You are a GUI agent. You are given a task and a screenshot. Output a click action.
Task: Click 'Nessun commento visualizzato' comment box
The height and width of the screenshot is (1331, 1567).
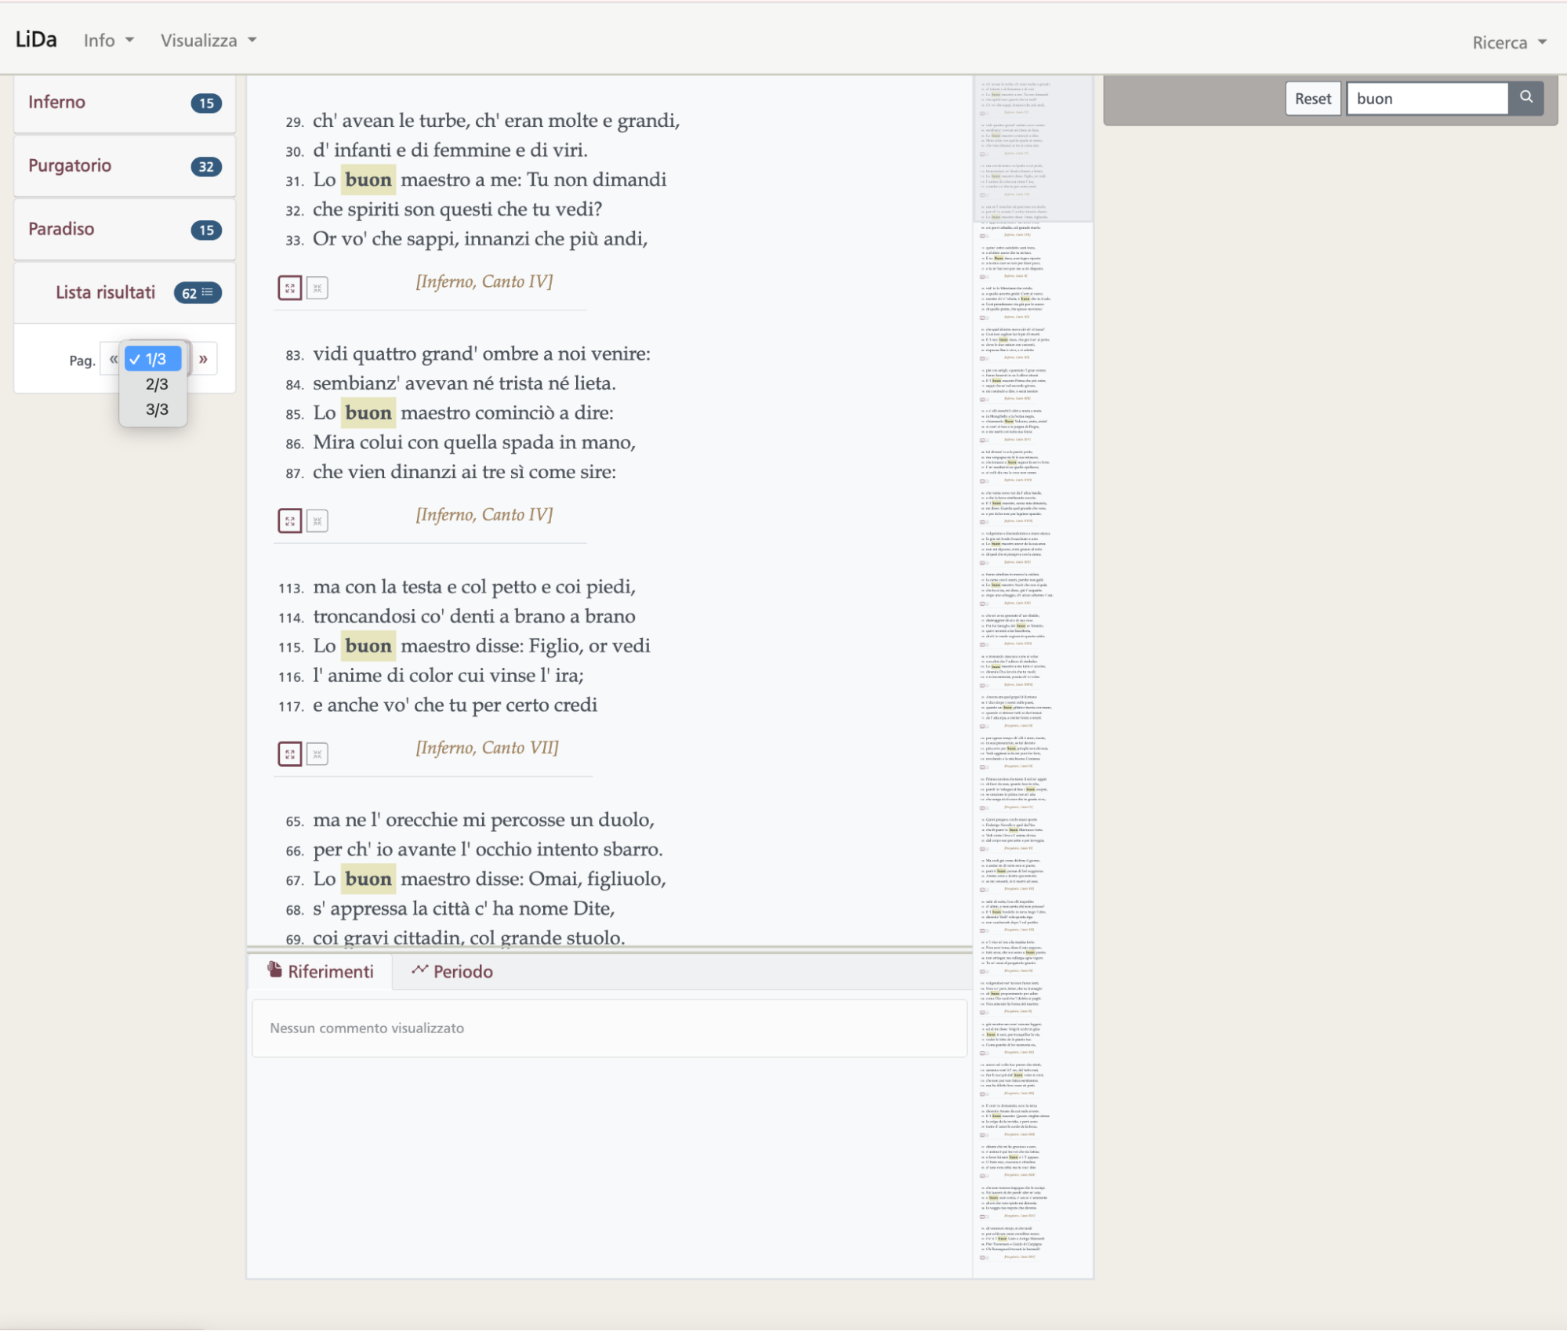click(x=609, y=1028)
